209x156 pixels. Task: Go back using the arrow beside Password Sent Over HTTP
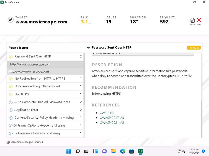pos(89,48)
